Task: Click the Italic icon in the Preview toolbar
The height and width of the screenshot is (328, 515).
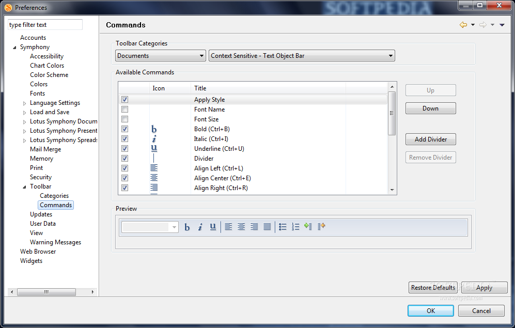Action: click(200, 227)
